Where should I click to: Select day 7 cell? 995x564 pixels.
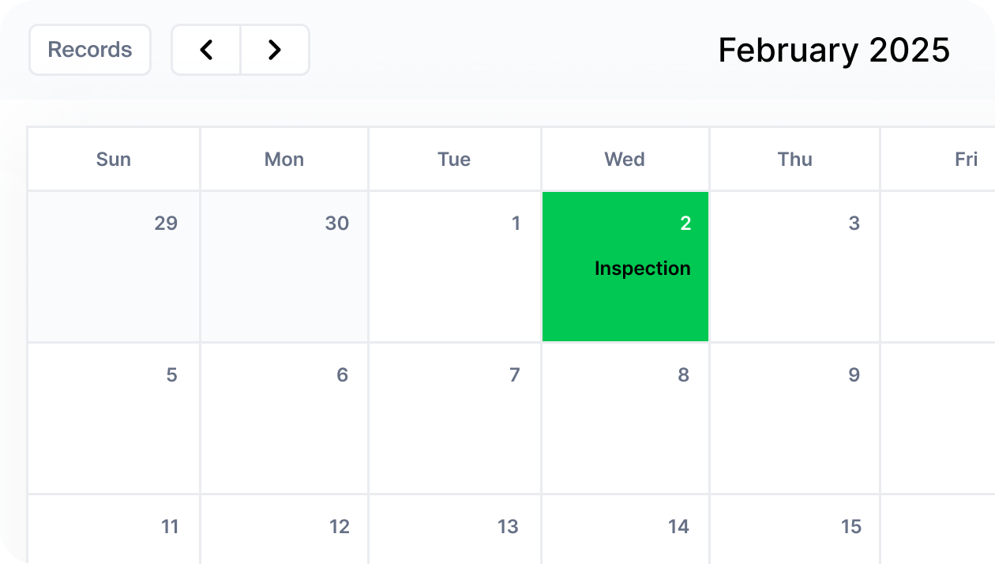click(455, 419)
